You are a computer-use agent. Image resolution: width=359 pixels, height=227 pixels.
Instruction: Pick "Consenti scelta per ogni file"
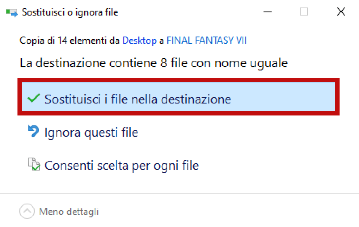click(x=122, y=166)
